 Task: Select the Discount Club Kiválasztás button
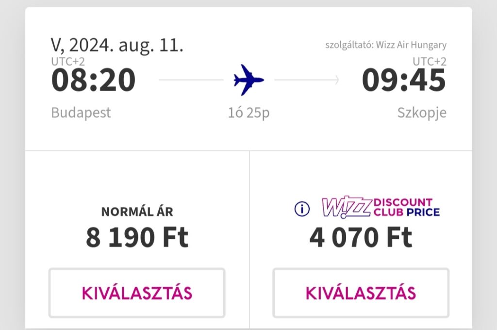(361, 293)
